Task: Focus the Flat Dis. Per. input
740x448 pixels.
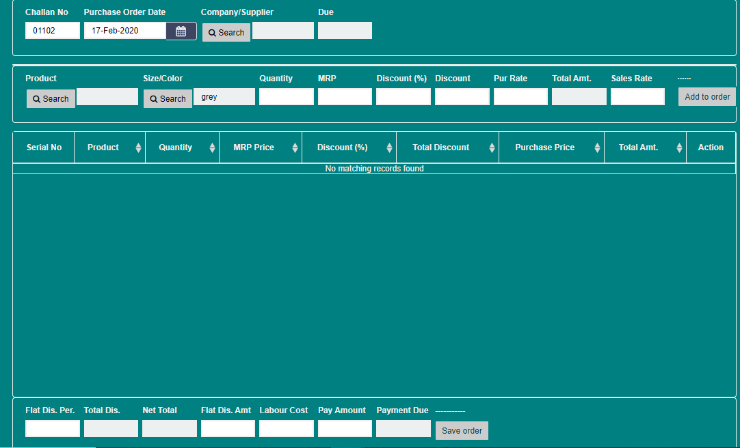Action: pyautogui.click(x=53, y=429)
